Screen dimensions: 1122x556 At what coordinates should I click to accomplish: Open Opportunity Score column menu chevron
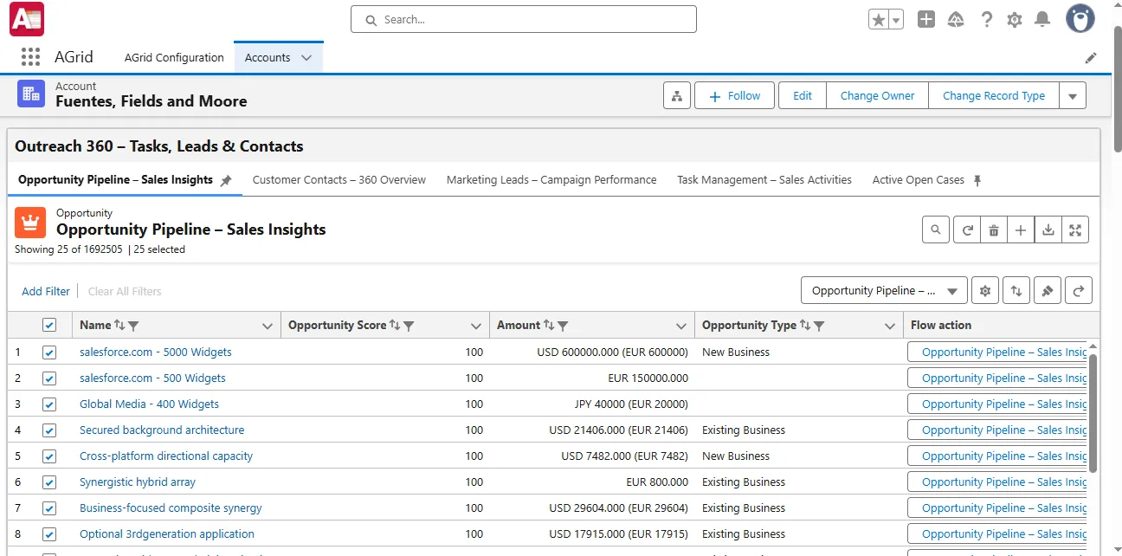(476, 326)
